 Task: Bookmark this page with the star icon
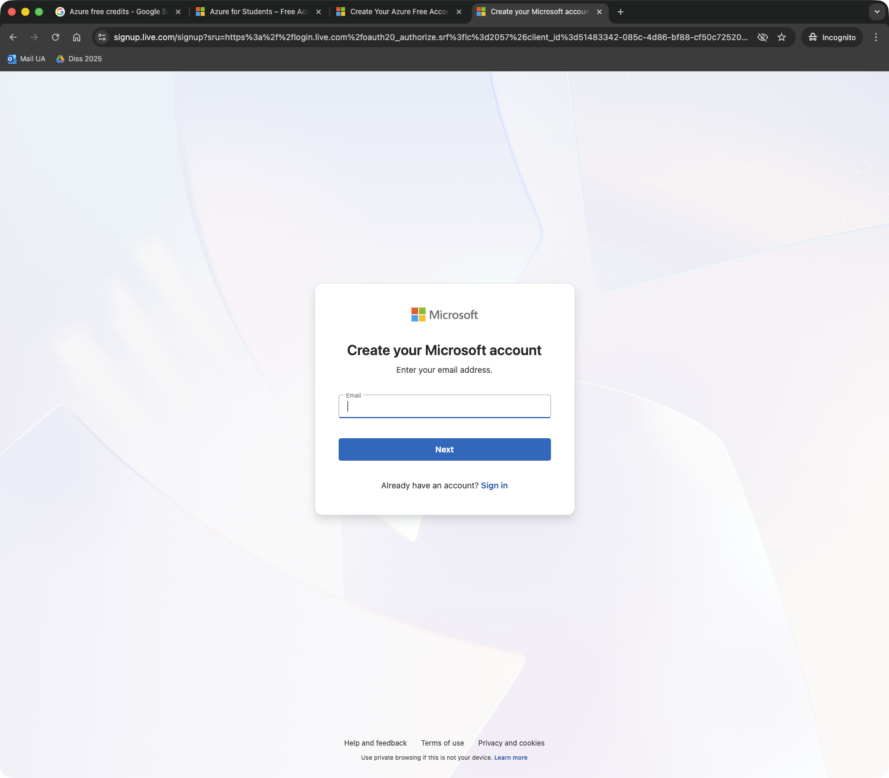pyautogui.click(x=782, y=37)
